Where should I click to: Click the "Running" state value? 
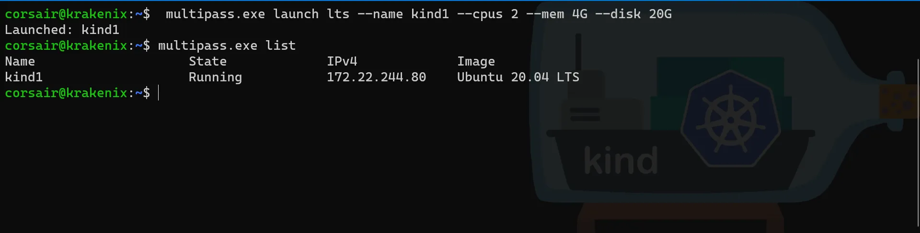coord(215,77)
